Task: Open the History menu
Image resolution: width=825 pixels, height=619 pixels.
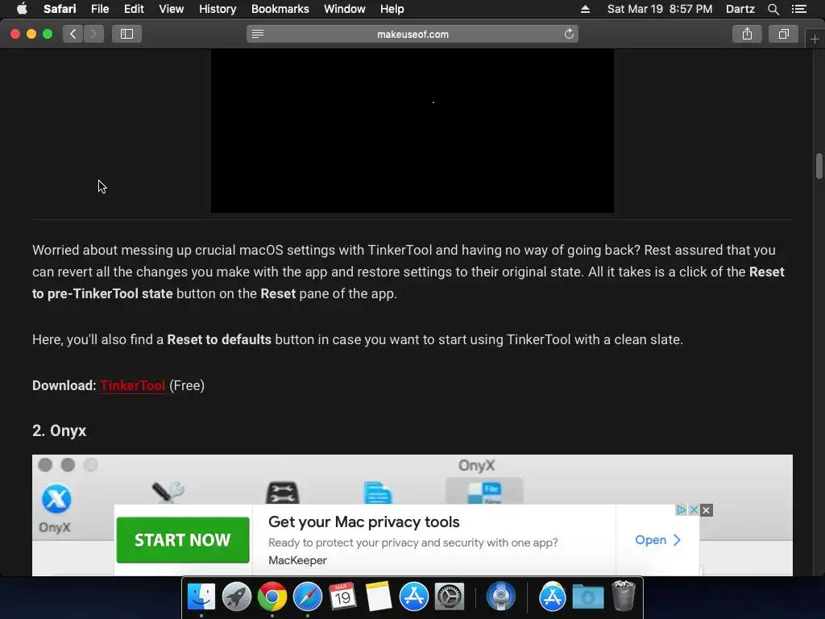Action: [218, 9]
